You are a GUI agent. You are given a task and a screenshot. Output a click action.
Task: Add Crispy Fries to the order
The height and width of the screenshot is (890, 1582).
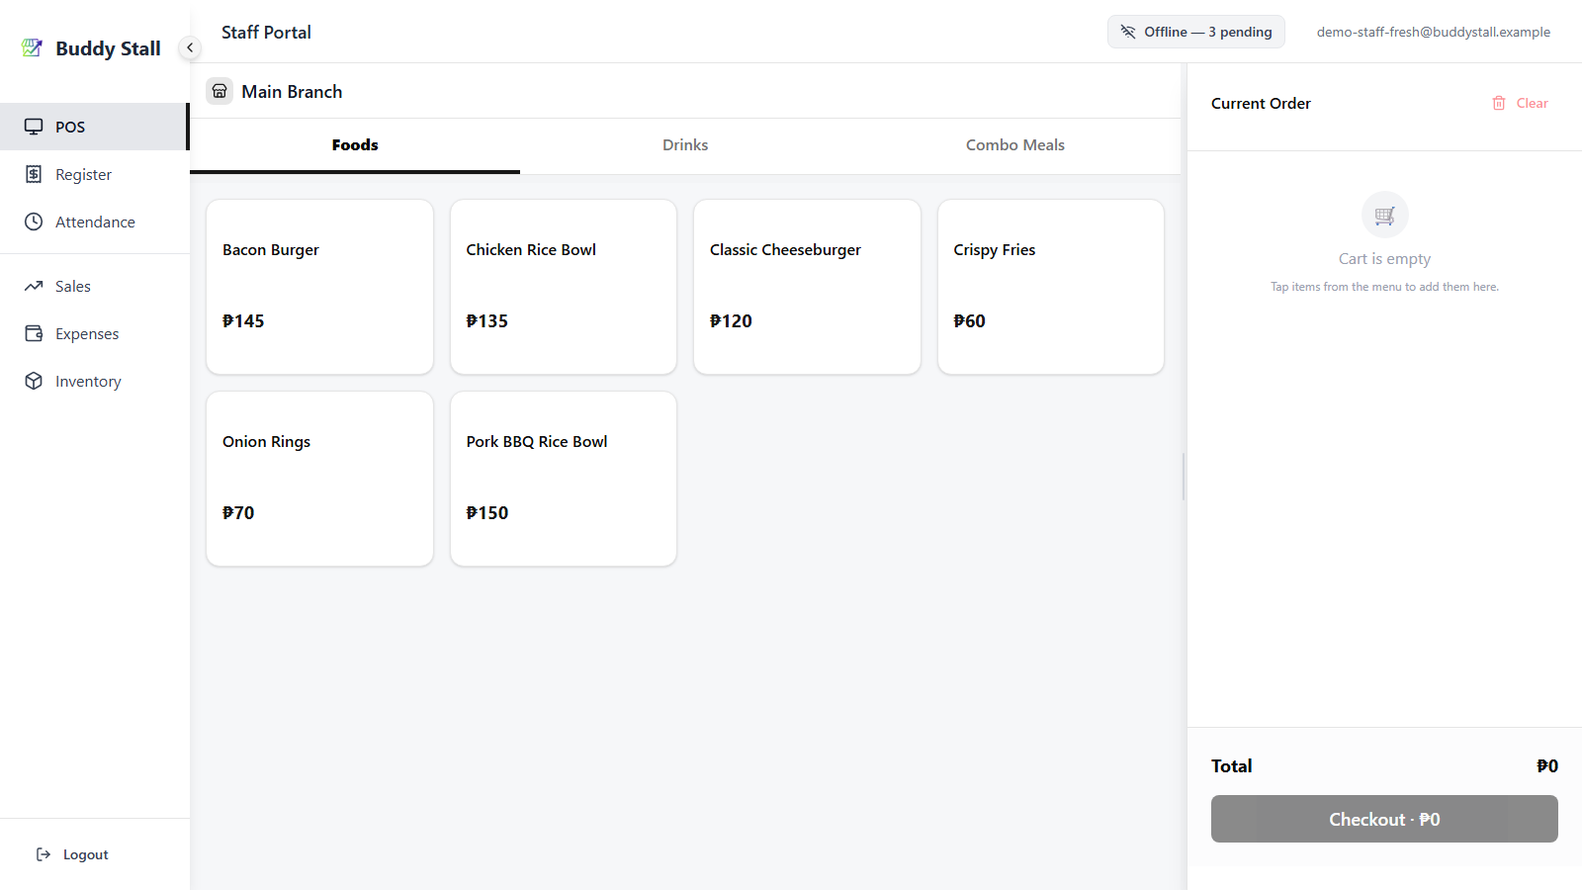(x=1051, y=287)
